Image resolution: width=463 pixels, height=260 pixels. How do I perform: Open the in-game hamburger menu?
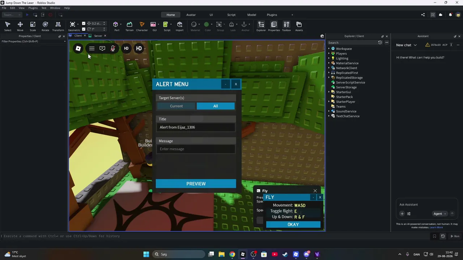(92, 48)
